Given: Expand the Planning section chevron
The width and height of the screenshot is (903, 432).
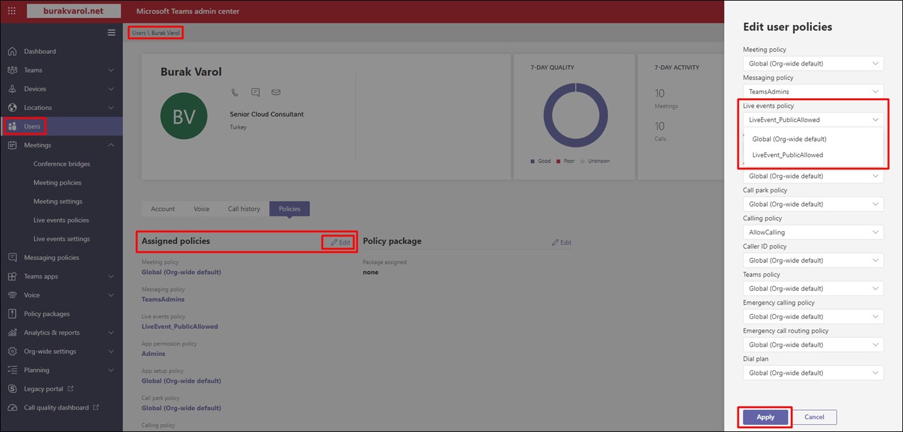Looking at the screenshot, I should (111, 370).
